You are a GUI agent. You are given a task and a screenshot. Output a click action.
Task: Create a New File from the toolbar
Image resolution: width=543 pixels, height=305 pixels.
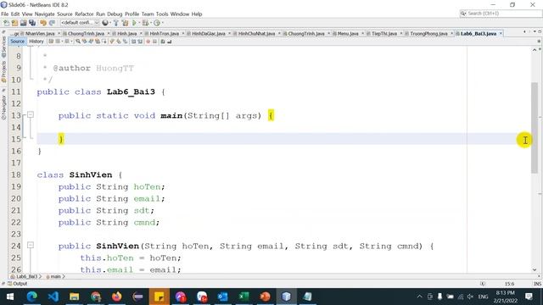tap(6, 23)
